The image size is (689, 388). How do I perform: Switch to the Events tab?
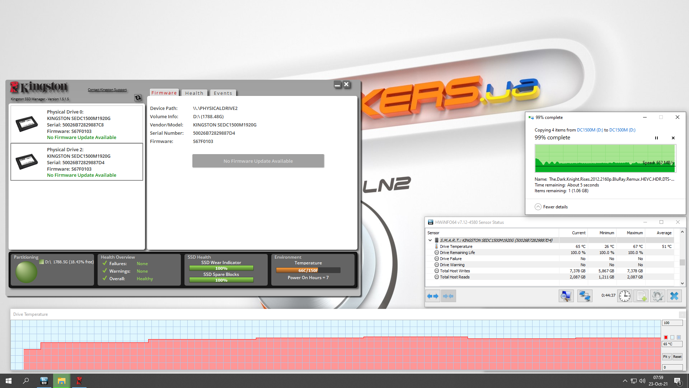223,93
